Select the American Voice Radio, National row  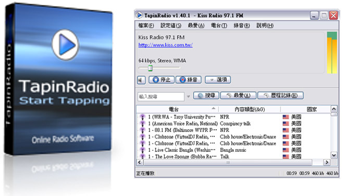tap(233, 124)
